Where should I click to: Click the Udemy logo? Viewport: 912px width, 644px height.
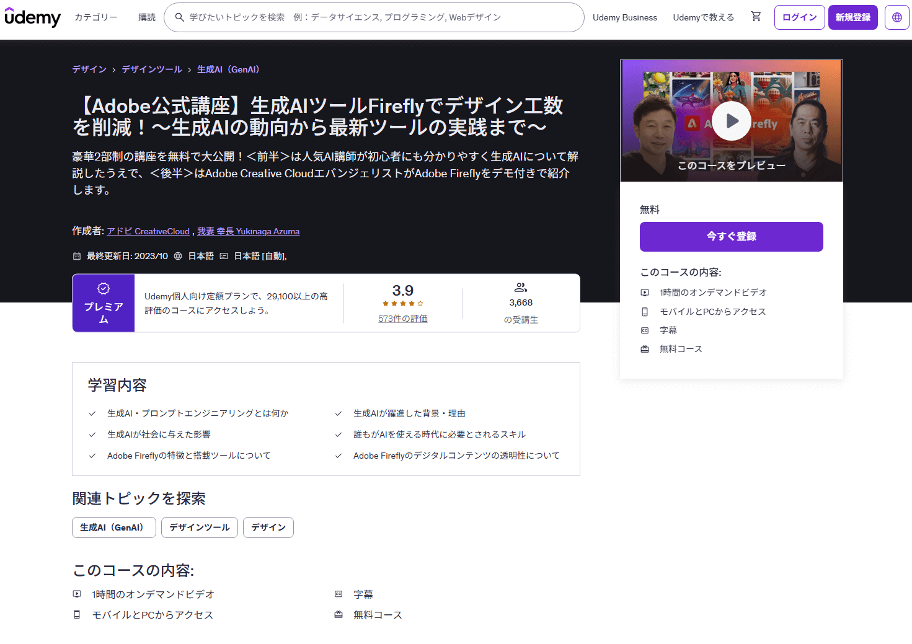tap(32, 17)
